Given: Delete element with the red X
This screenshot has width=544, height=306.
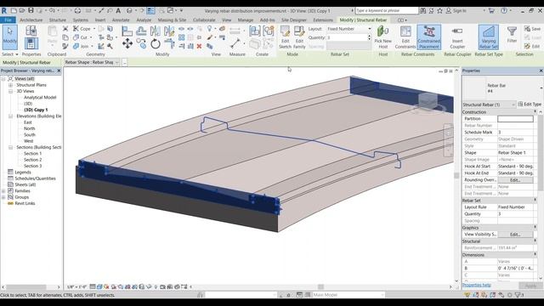Looking at the screenshot, I should coord(199,46).
